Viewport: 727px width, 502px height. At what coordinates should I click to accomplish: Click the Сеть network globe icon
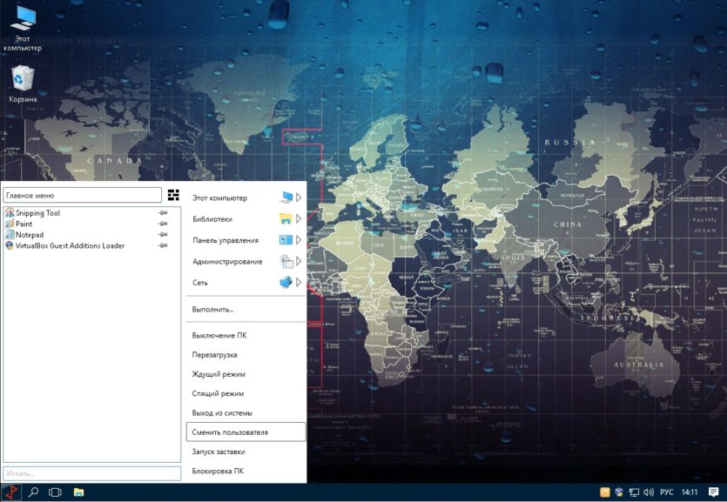click(x=286, y=282)
